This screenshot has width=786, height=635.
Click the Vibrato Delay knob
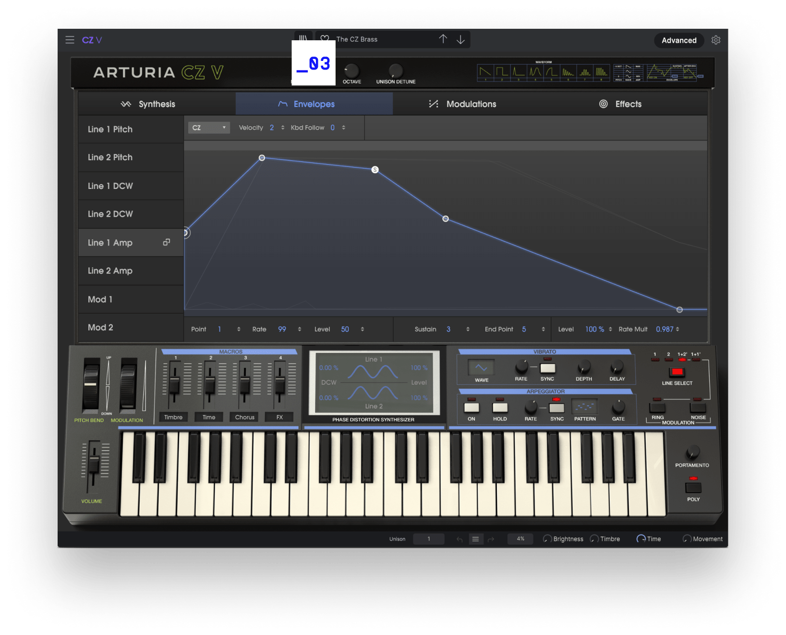click(x=617, y=367)
